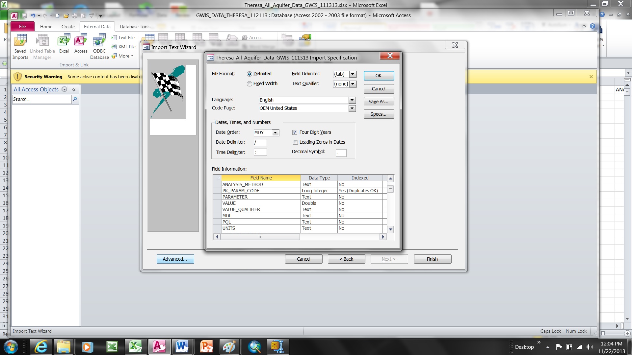The height and width of the screenshot is (355, 632).
Task: Enable Leading Zeros in Dates
Action: pyautogui.click(x=295, y=142)
